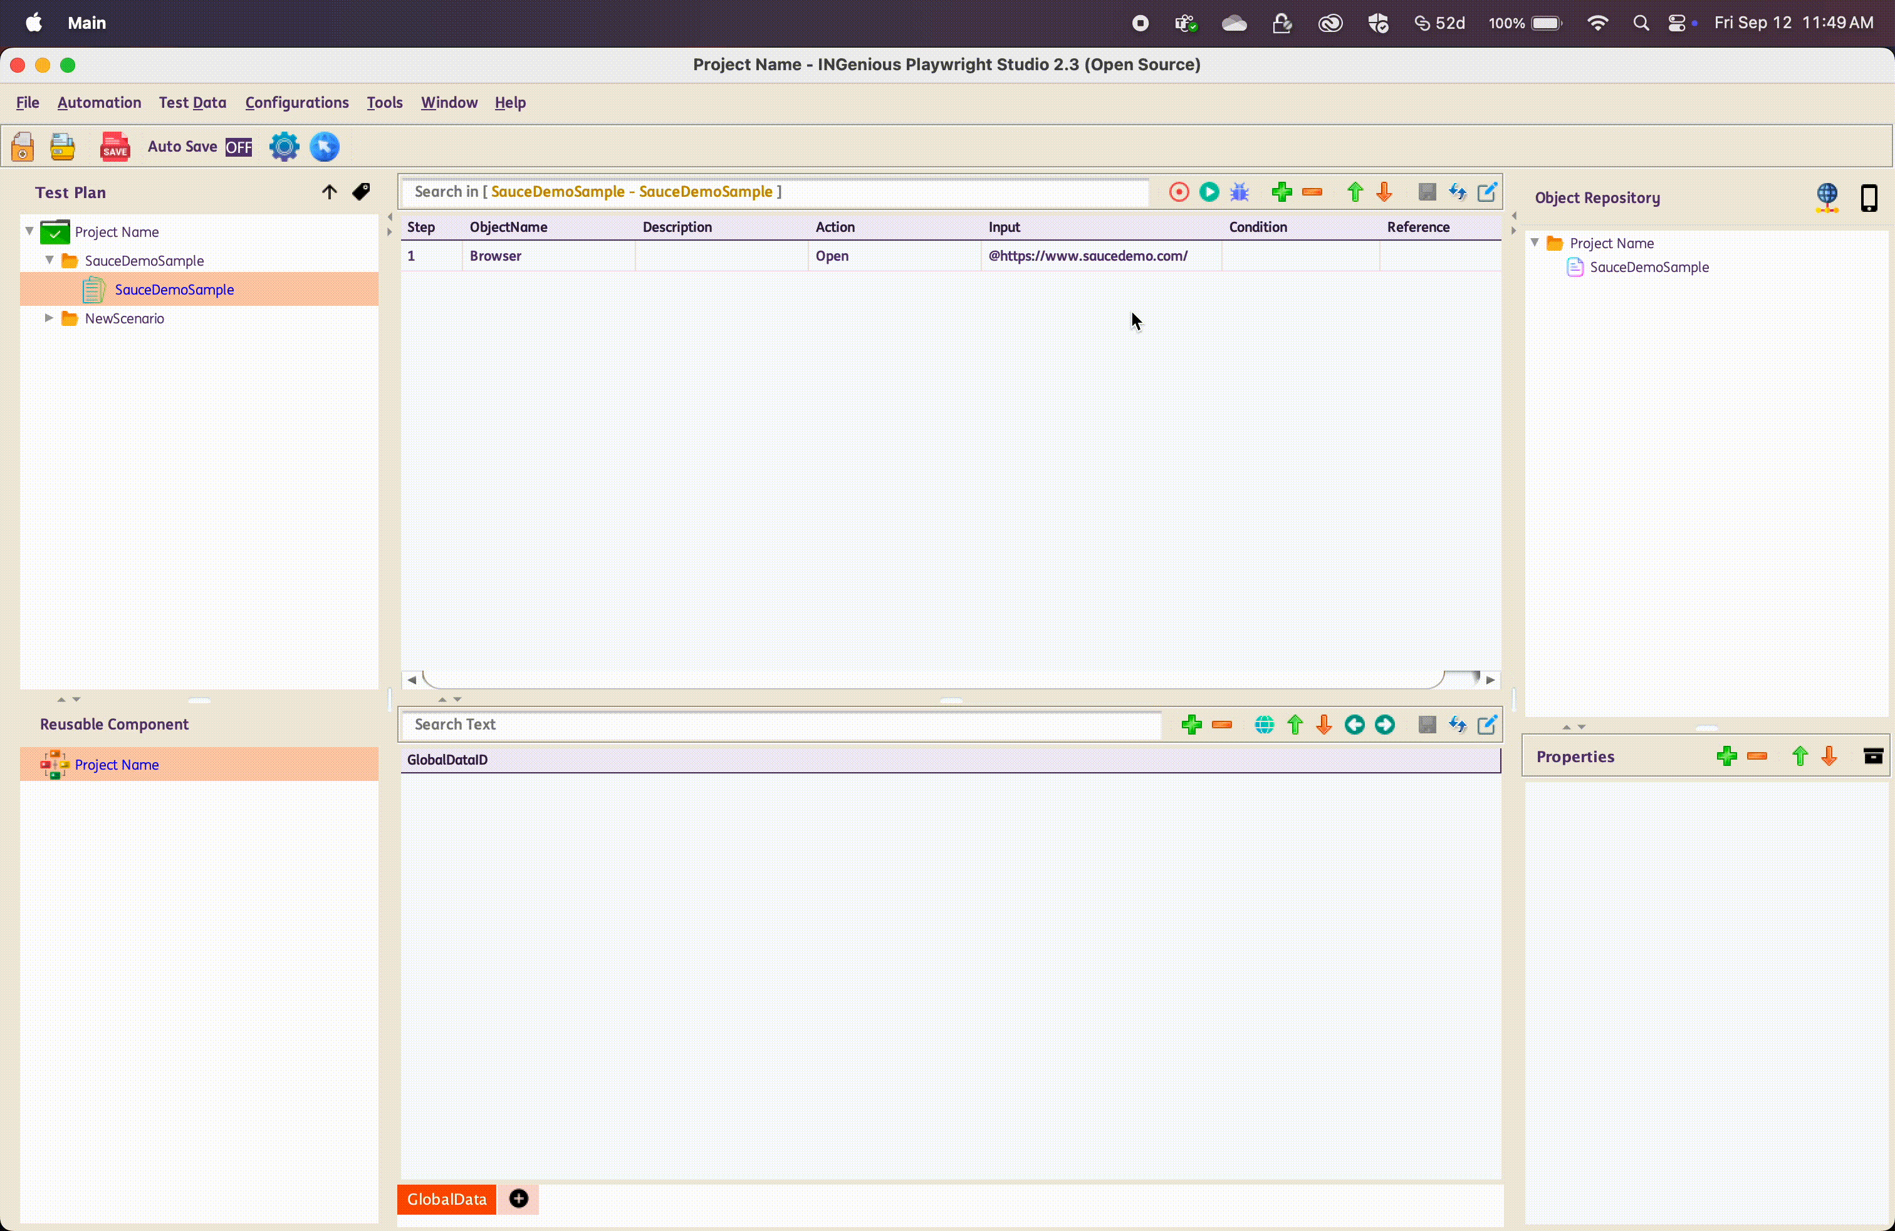Image resolution: width=1895 pixels, height=1231 pixels.
Task: Add test step with green plus
Action: coord(1281,192)
